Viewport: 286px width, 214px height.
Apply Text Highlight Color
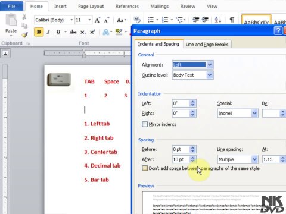[x=119, y=32]
